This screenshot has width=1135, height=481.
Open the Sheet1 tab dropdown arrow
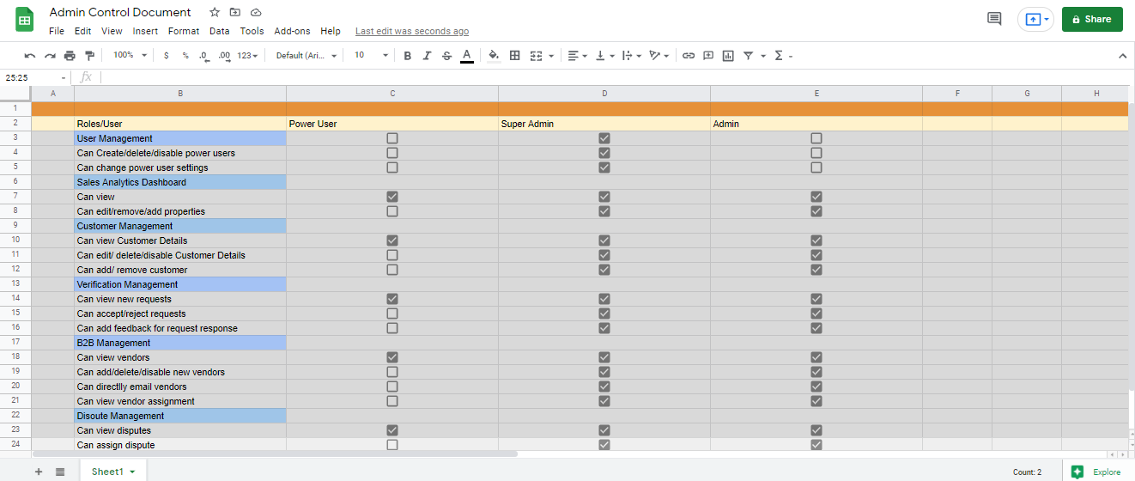pyautogui.click(x=132, y=472)
